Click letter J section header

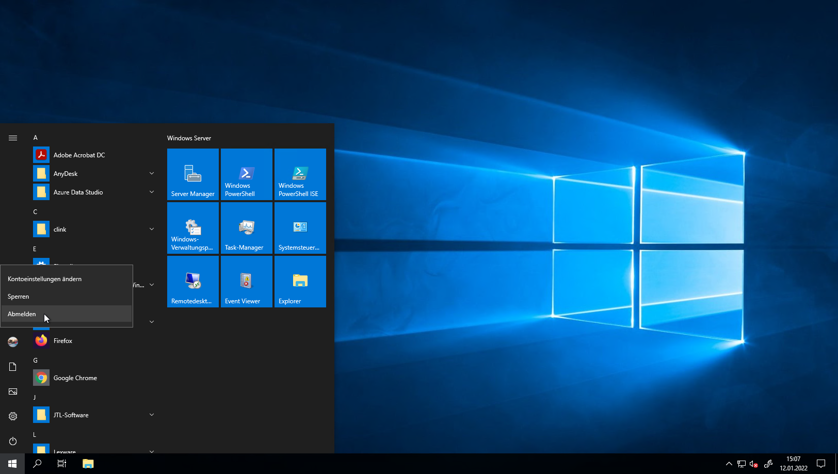coord(35,398)
